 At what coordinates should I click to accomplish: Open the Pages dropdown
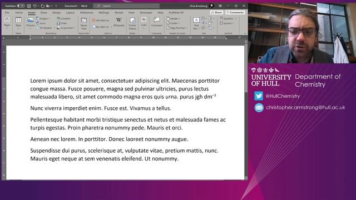pyautogui.click(x=7, y=23)
